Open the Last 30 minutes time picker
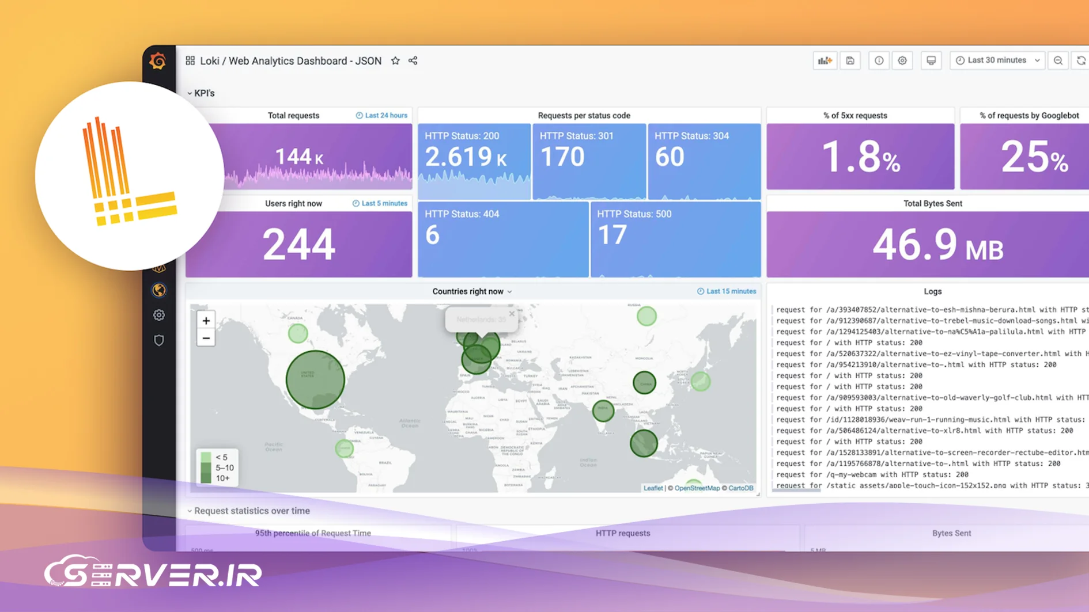 (998, 60)
